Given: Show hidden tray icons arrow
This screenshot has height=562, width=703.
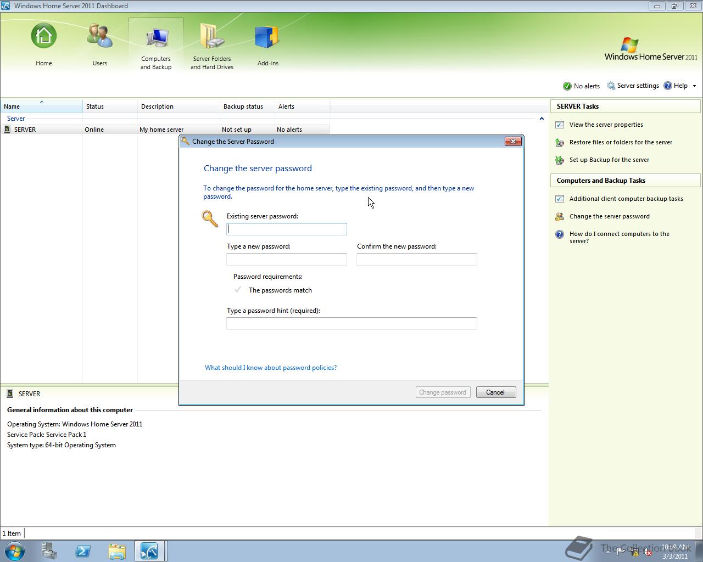Looking at the screenshot, I should point(607,551).
